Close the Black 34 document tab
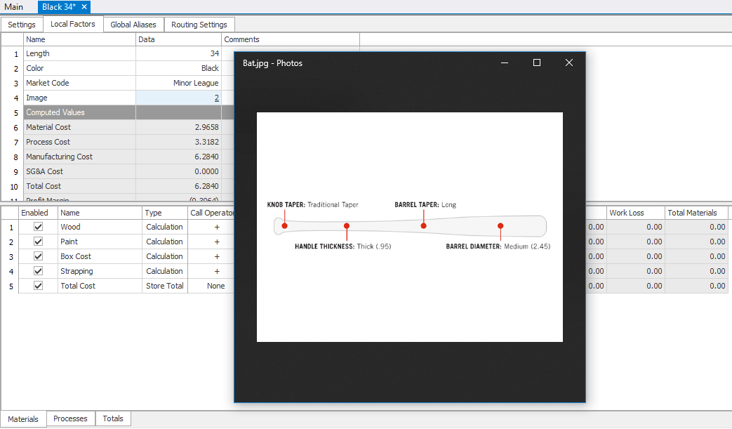This screenshot has height=429, width=732. tap(84, 7)
